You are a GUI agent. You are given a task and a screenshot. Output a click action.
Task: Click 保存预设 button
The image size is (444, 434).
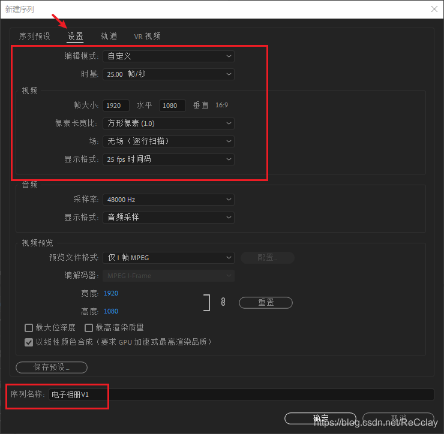[x=52, y=367]
